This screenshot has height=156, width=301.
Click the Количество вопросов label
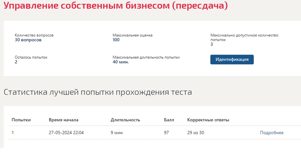(34, 35)
